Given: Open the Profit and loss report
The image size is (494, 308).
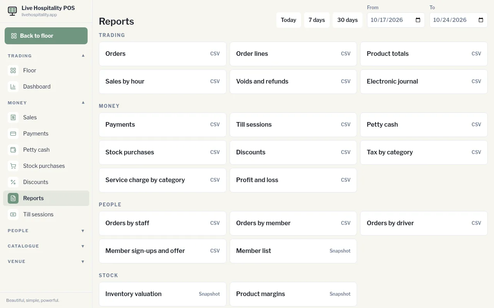Looking at the screenshot, I should coord(293,180).
